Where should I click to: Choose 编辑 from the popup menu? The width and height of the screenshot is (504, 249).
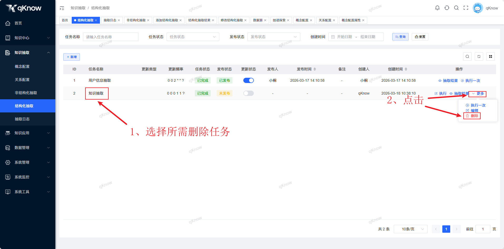coord(472,111)
